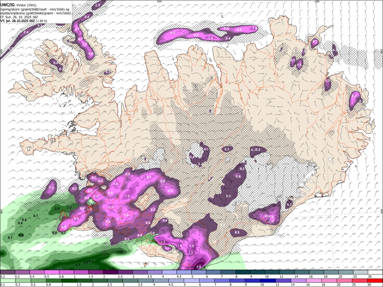Click the '2.1' snowfall value on the map
The image size is (383, 287).
coord(163,242)
